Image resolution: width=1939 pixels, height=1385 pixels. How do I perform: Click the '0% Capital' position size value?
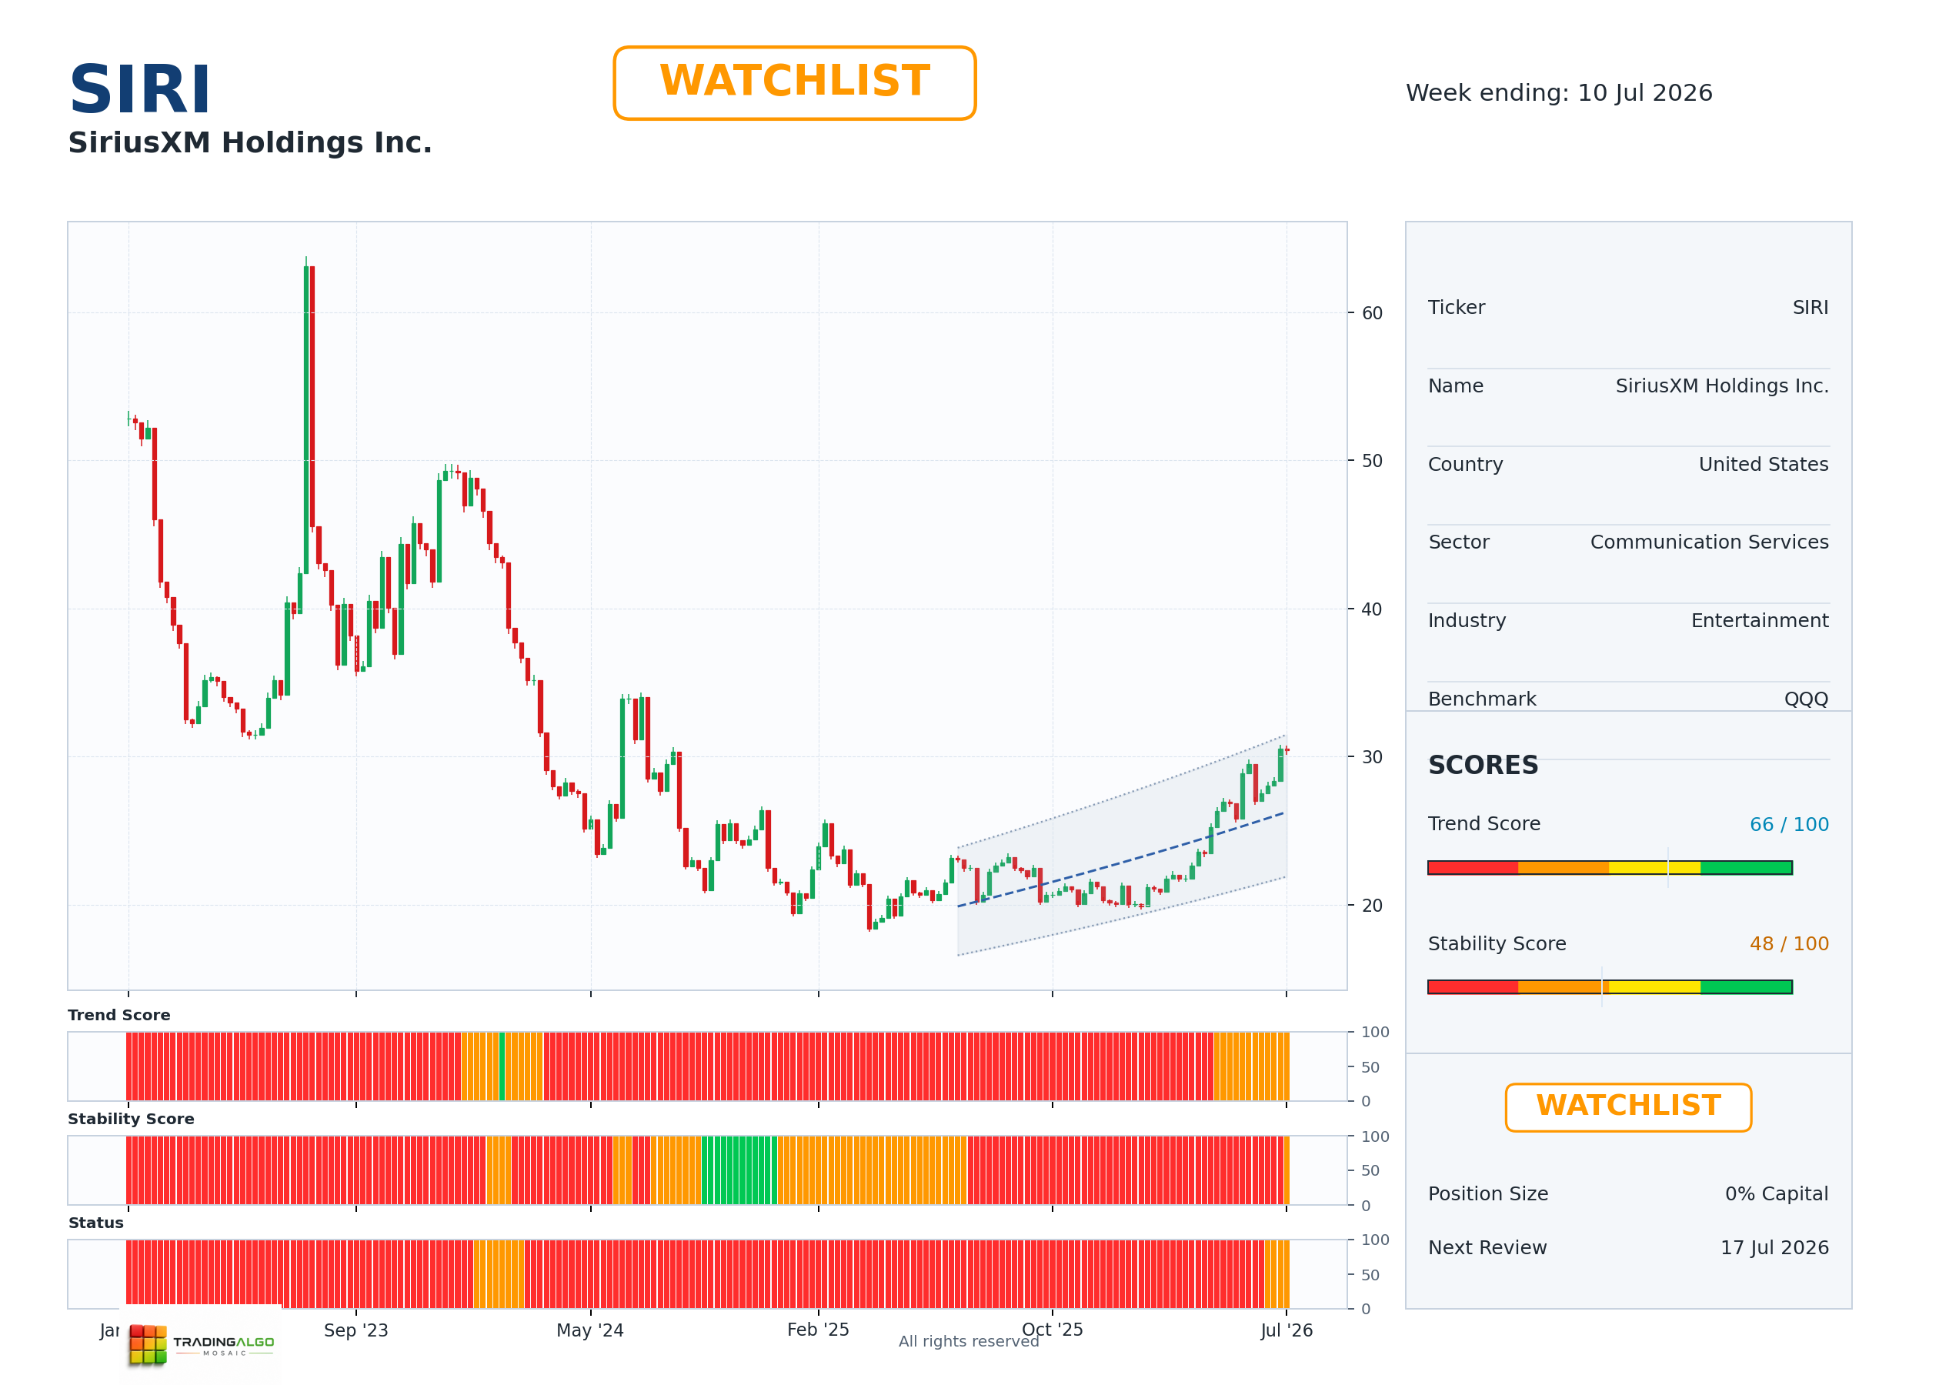[x=1776, y=1193]
